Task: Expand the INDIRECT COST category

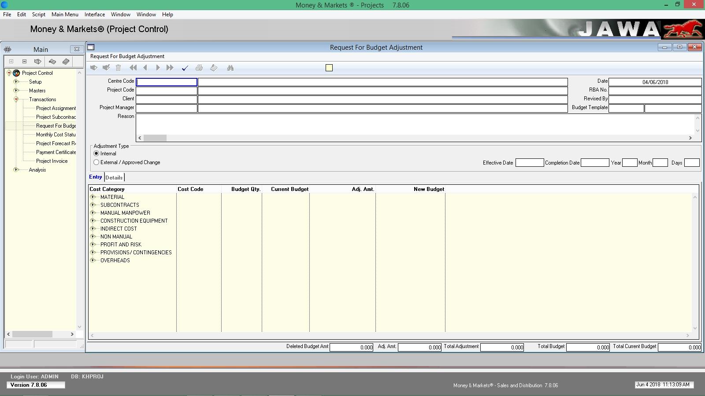Action: (x=93, y=229)
